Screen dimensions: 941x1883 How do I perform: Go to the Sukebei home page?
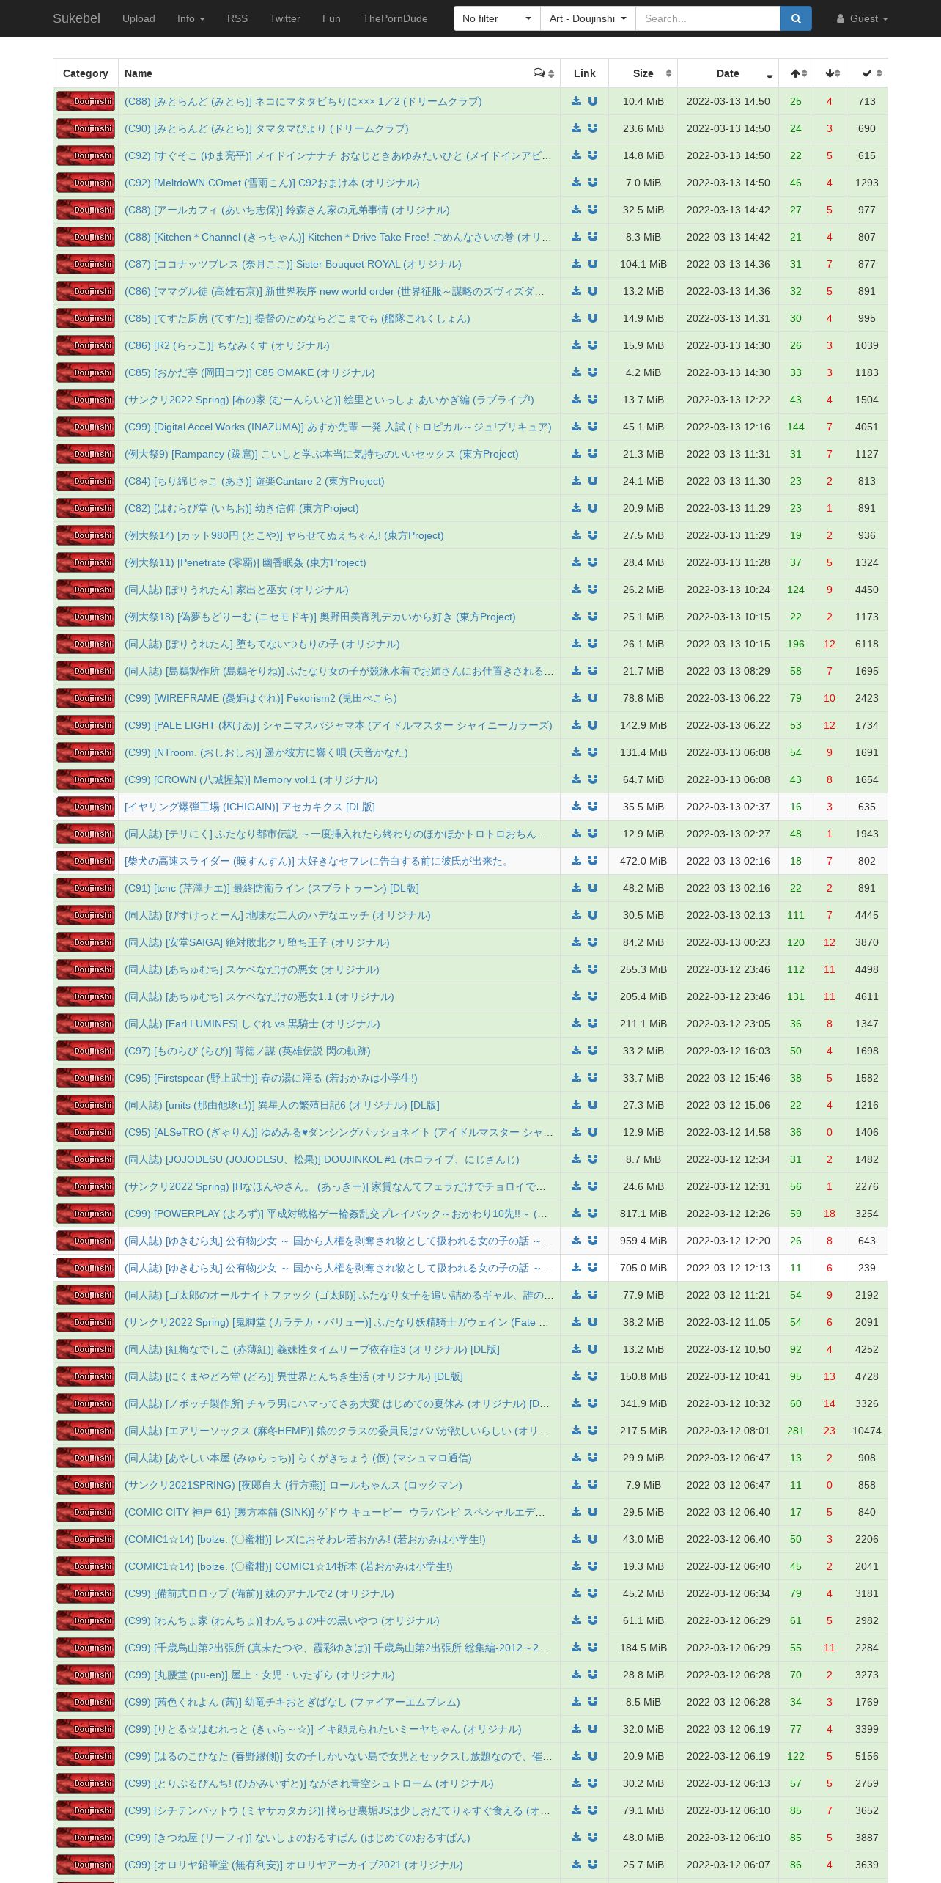tap(76, 18)
